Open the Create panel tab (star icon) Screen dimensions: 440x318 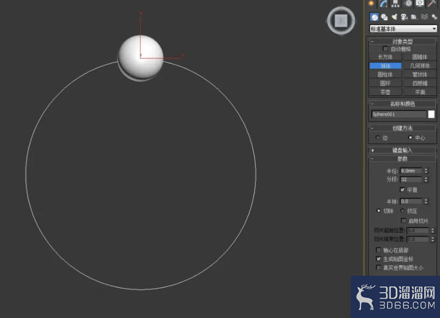tap(371, 4)
